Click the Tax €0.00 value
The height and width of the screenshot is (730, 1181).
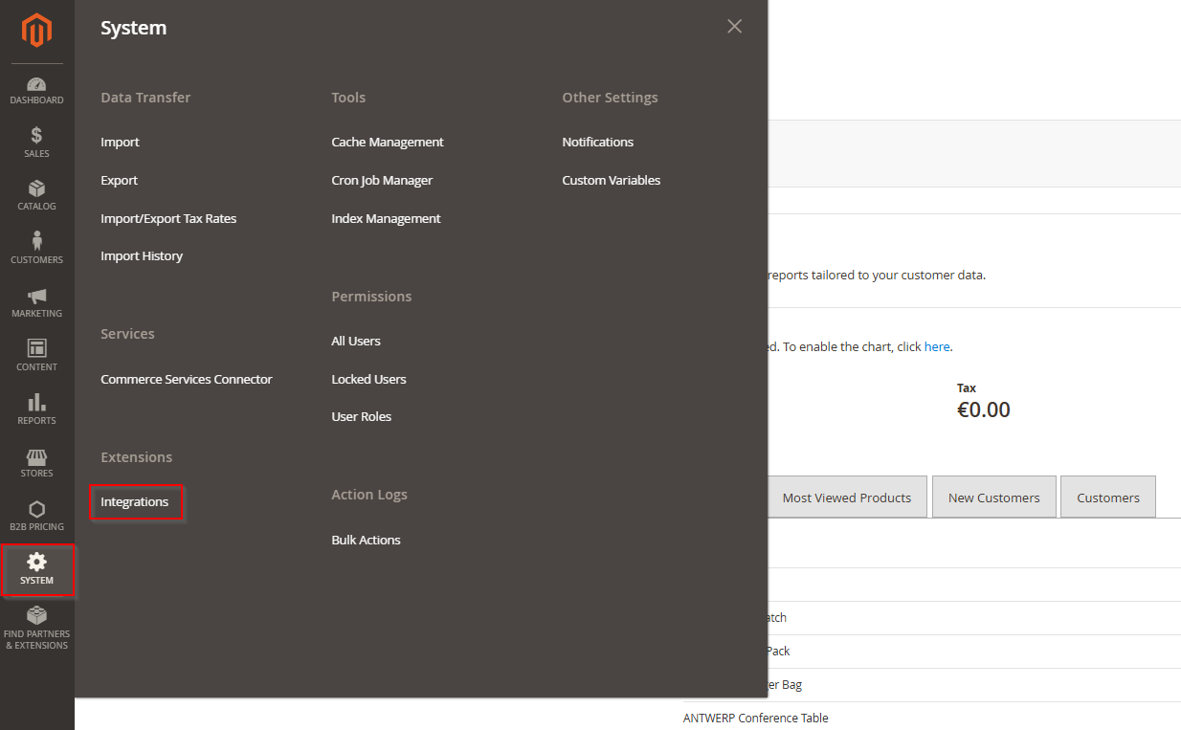[x=984, y=410]
